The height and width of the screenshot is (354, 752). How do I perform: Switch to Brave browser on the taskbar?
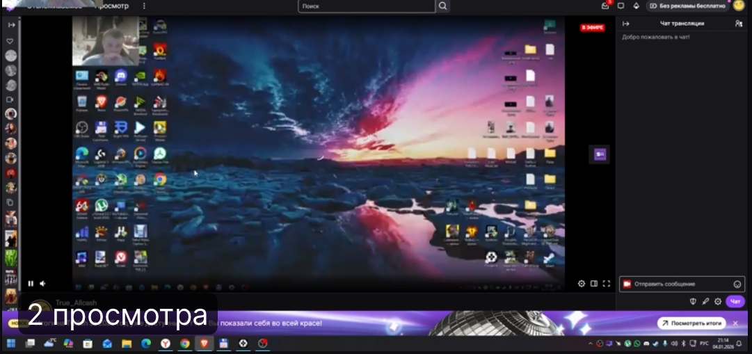click(x=205, y=344)
